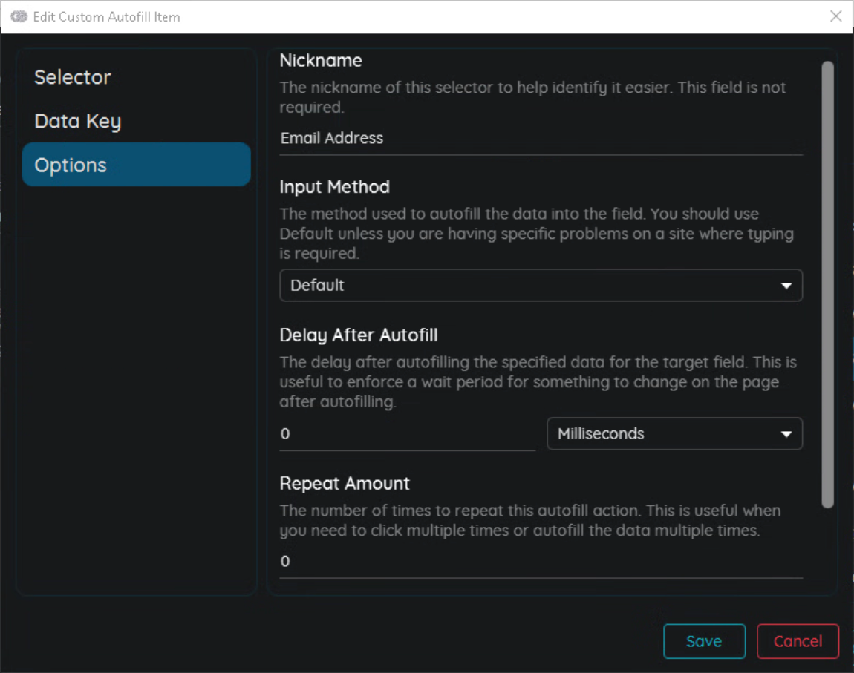The width and height of the screenshot is (854, 673).
Task: Switch to the Selector tab
Action: (x=73, y=77)
